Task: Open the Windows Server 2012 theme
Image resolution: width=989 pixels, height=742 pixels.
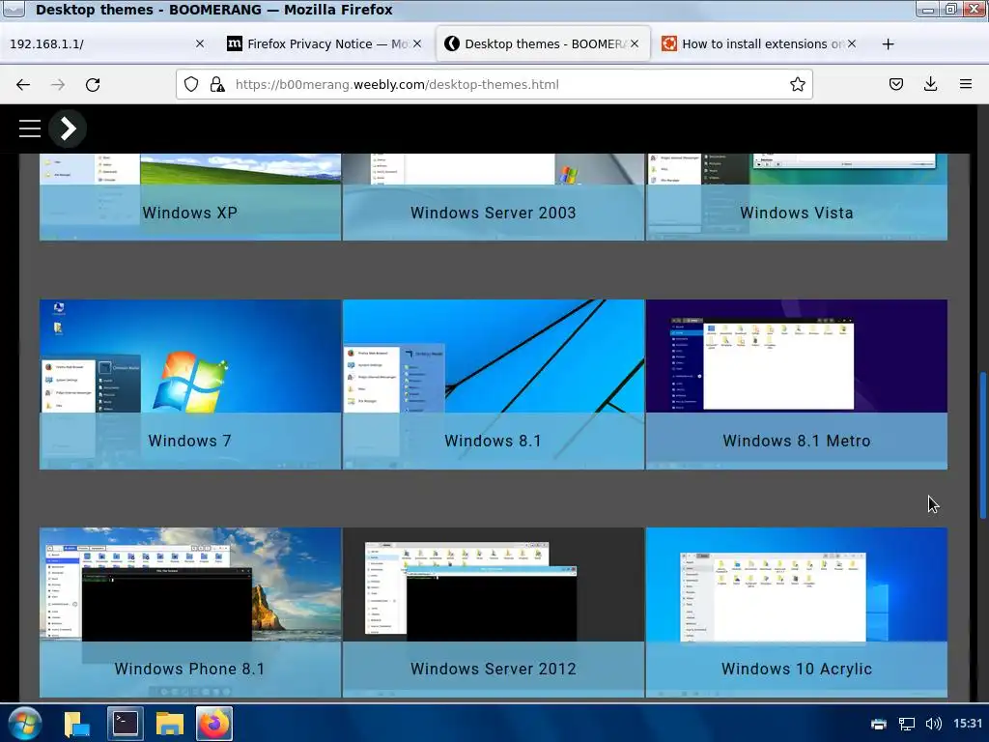Action: click(494, 613)
